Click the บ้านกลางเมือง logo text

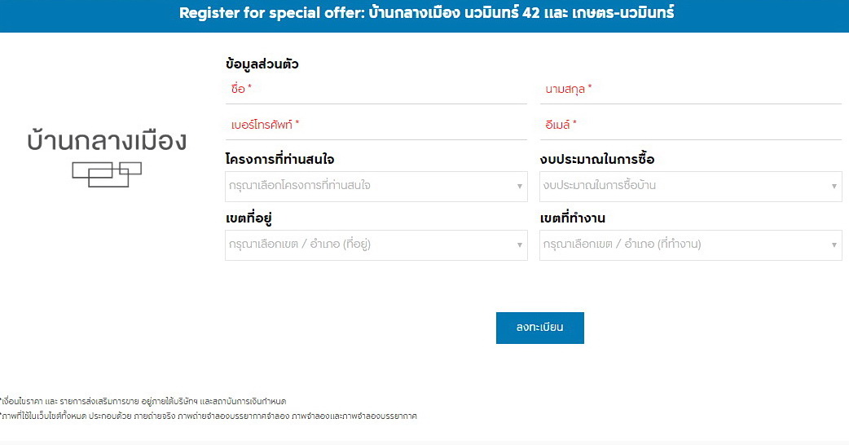pos(106,140)
